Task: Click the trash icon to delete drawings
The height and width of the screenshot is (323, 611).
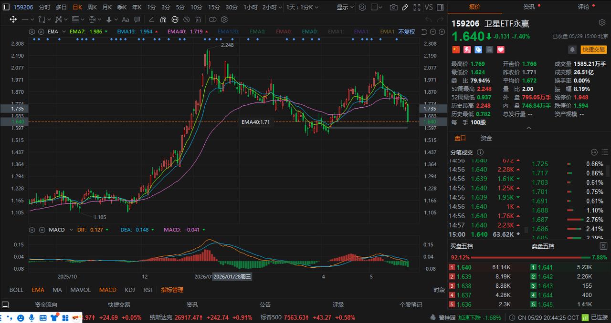Action: point(198,20)
